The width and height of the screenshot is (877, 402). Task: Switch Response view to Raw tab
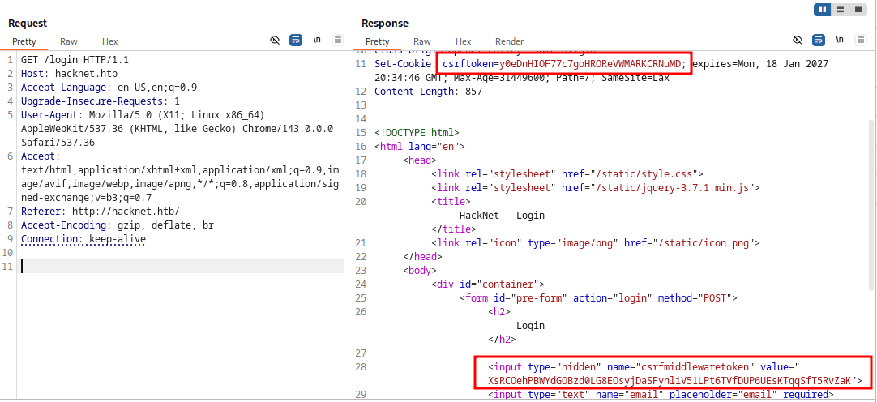click(422, 41)
